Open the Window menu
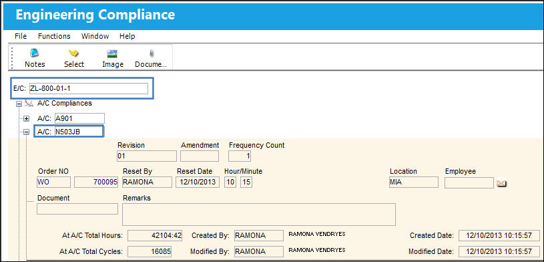The width and height of the screenshot is (544, 262). click(95, 36)
